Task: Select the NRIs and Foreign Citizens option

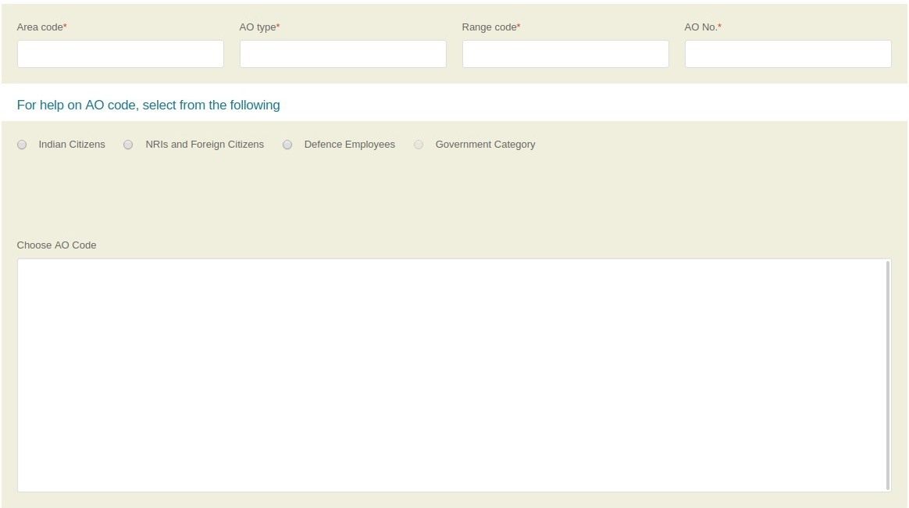Action: coord(128,145)
